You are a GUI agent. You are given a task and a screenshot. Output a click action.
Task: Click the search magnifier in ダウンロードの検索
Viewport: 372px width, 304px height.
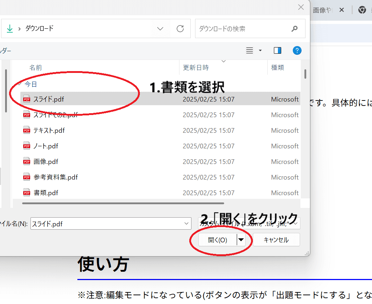point(295,29)
